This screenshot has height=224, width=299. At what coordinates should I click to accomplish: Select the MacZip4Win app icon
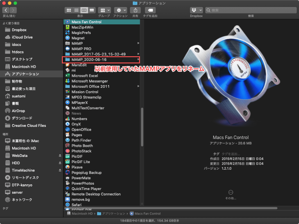(67, 27)
